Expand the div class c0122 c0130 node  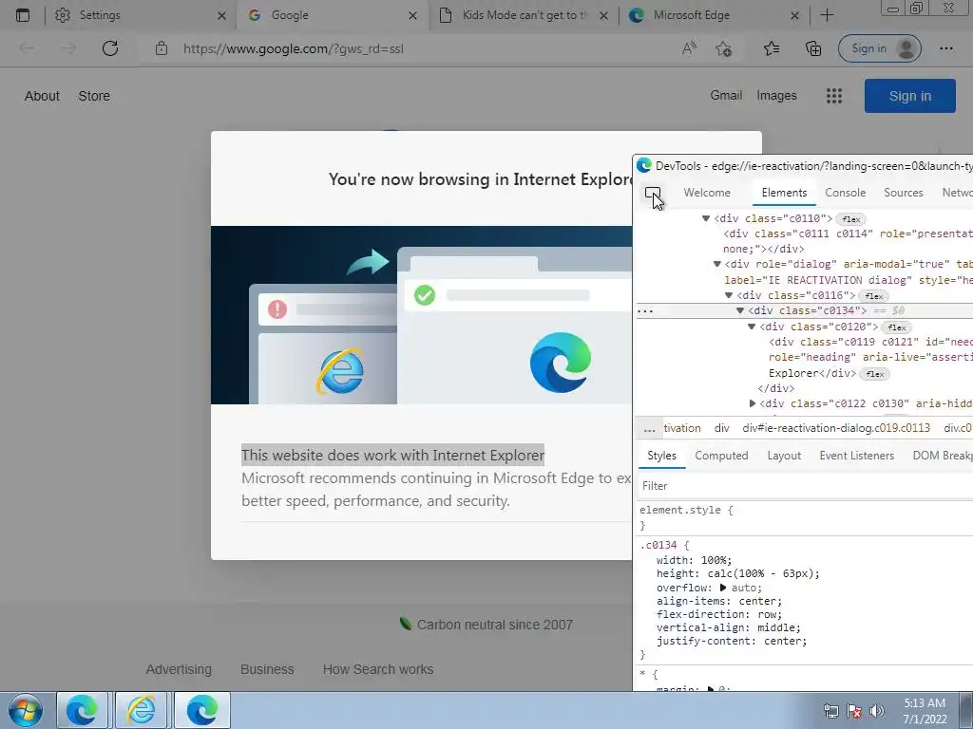753,403
